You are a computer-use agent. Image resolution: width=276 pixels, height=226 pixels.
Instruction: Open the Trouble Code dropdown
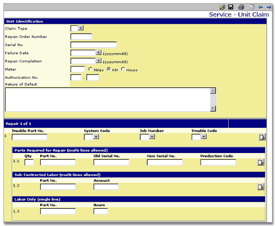[x=203, y=137]
